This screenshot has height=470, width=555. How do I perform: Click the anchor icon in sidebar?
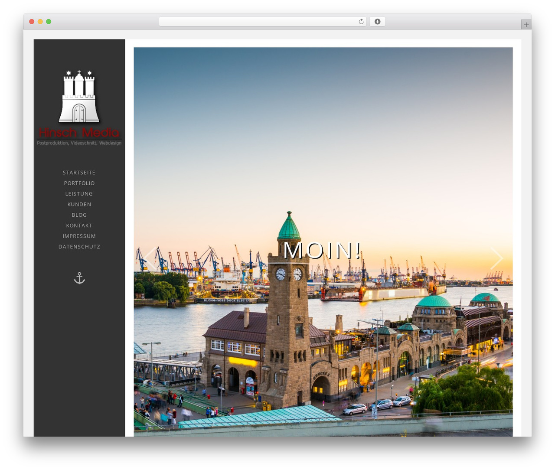pyautogui.click(x=79, y=278)
